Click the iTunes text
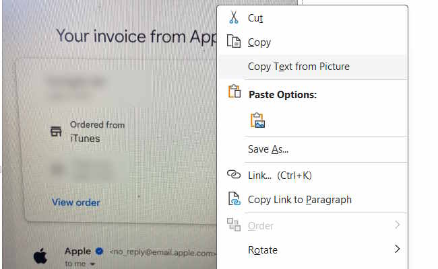 click(x=85, y=139)
